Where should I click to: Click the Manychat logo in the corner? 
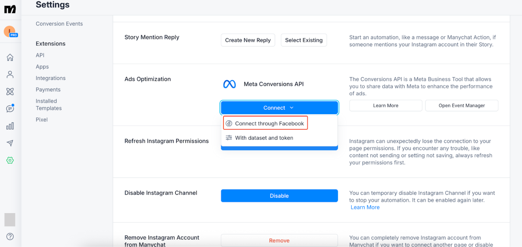click(10, 9)
